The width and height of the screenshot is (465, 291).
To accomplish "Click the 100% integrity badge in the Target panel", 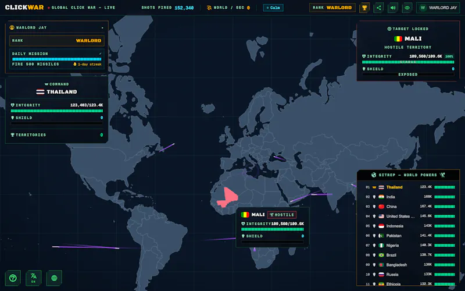I will click(449, 56).
